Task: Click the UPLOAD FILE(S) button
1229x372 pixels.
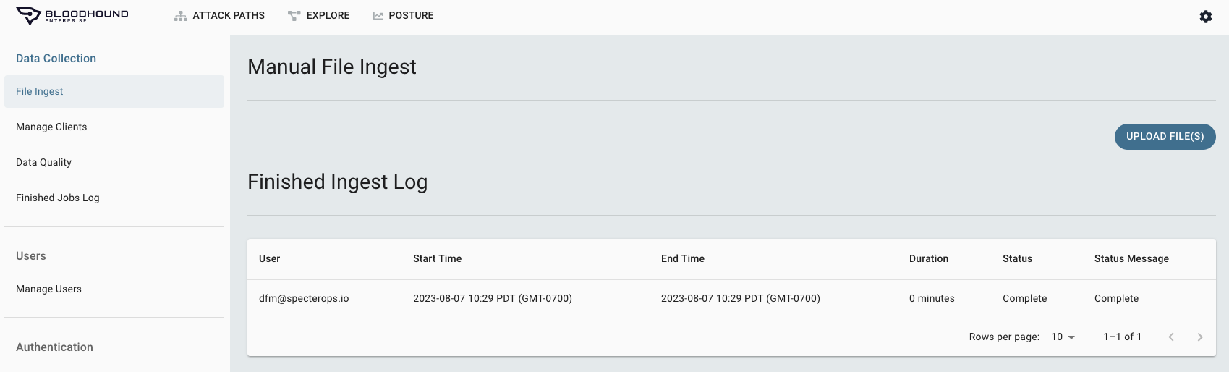Action: 1165,137
